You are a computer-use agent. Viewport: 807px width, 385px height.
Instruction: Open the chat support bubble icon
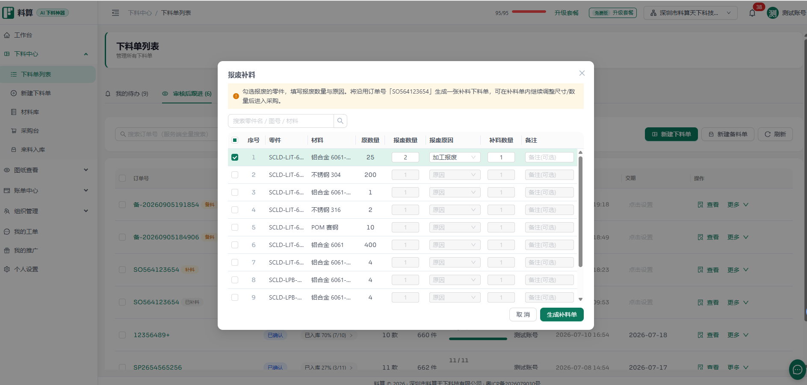797,370
